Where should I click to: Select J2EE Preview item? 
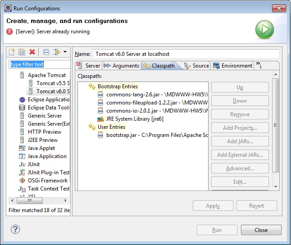click(x=43, y=140)
